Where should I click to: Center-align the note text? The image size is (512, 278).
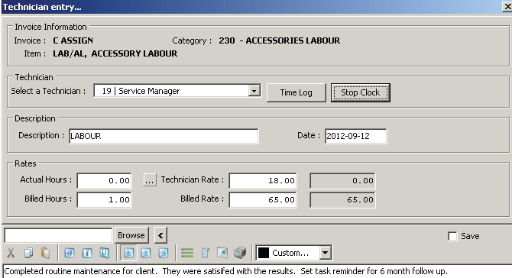(x=146, y=253)
